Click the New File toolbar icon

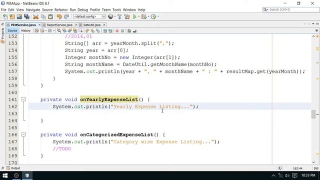click(x=5, y=16)
